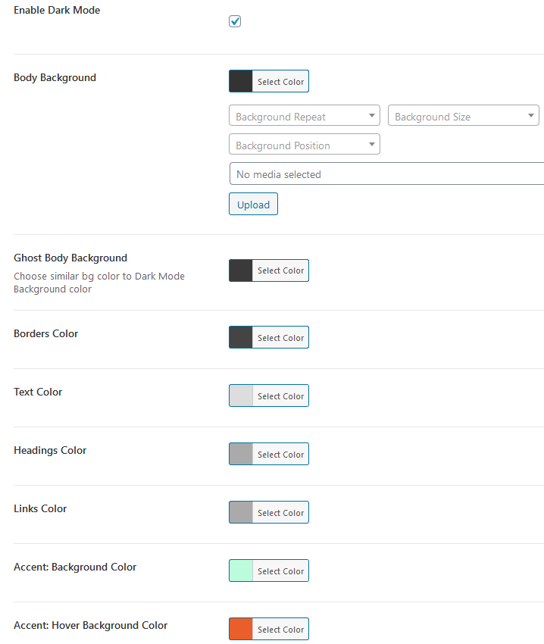Click the Text Color light gray swatch
The height and width of the screenshot is (644, 544).
pyautogui.click(x=241, y=396)
